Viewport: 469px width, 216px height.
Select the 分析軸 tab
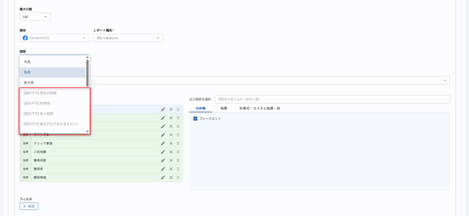200,108
